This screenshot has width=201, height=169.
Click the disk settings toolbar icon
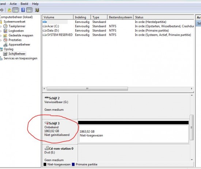37,10
